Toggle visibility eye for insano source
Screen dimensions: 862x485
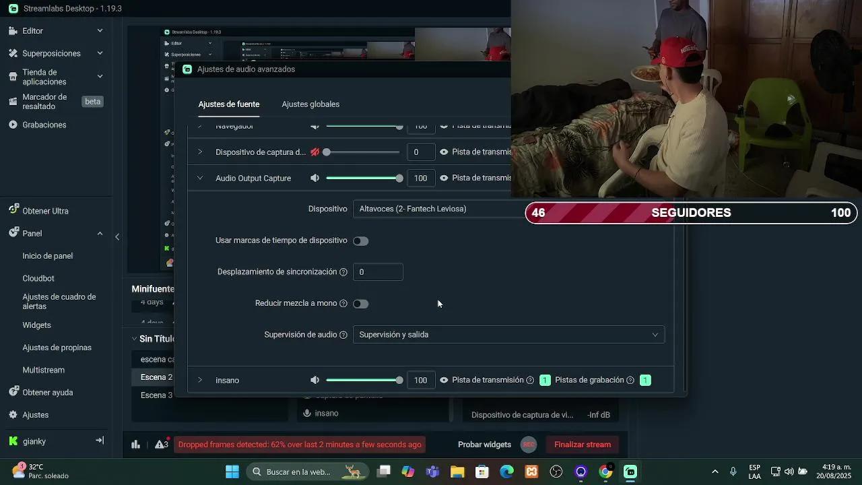[444, 381]
